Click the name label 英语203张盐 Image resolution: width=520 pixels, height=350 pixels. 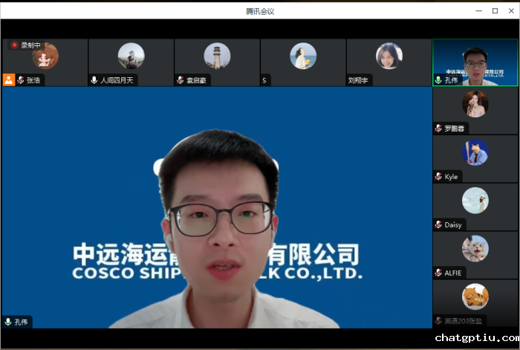point(464,321)
